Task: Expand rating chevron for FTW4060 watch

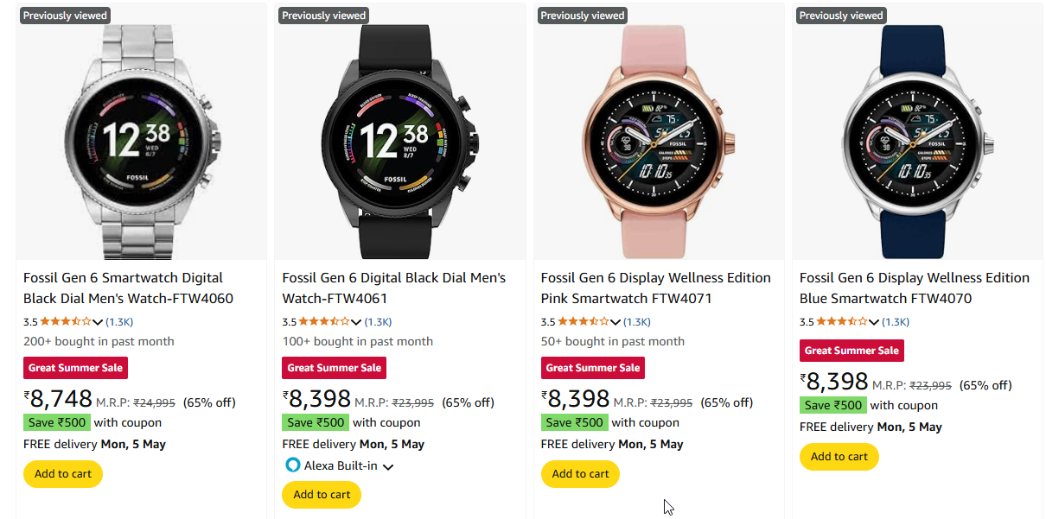Action: [x=98, y=323]
